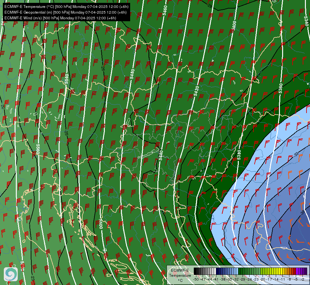Click the -11 legend value
This screenshot has height=285, width=310.
(x=282, y=279)
